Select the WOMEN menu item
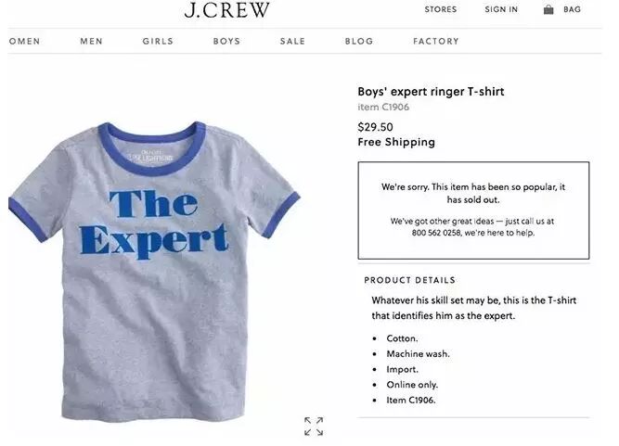This screenshot has width=619, height=446. point(24,41)
